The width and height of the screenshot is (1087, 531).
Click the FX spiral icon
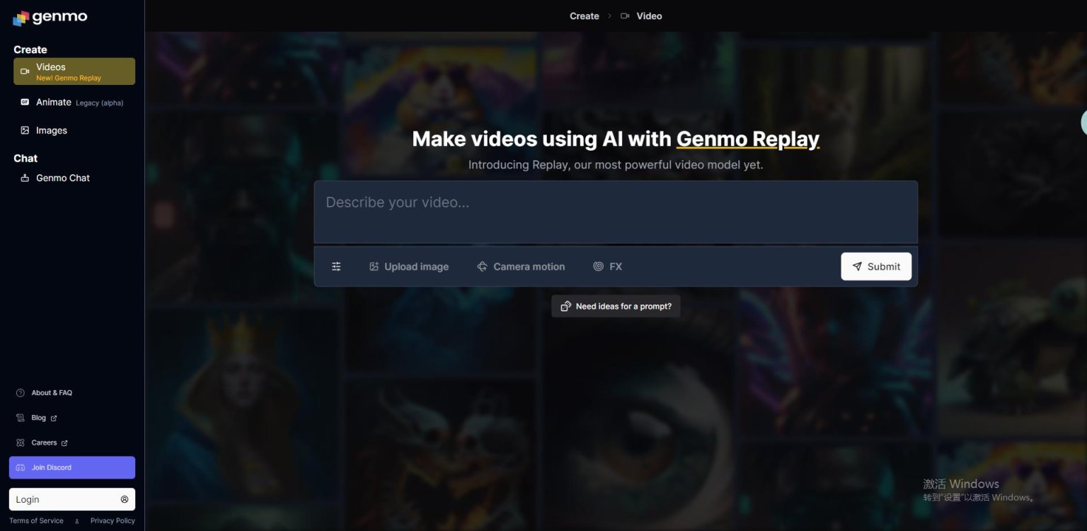598,266
